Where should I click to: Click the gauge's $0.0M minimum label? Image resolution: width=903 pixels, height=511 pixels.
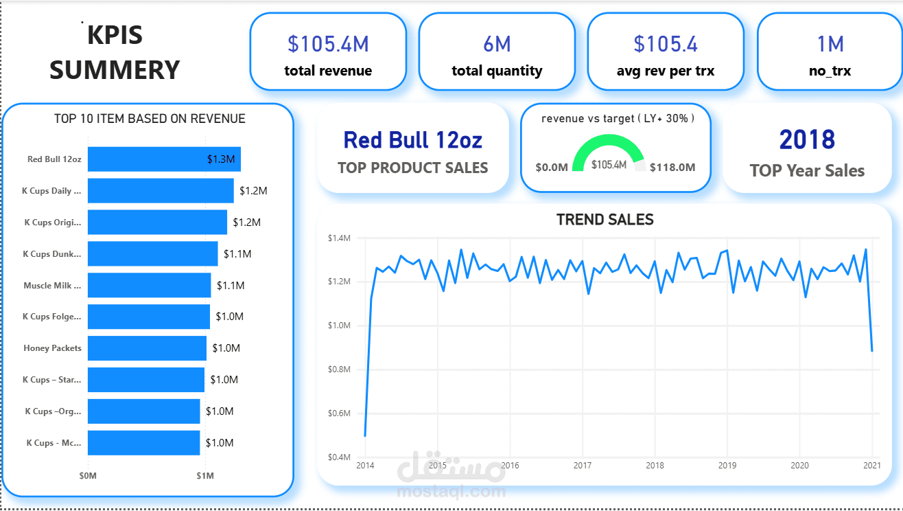[x=552, y=168]
